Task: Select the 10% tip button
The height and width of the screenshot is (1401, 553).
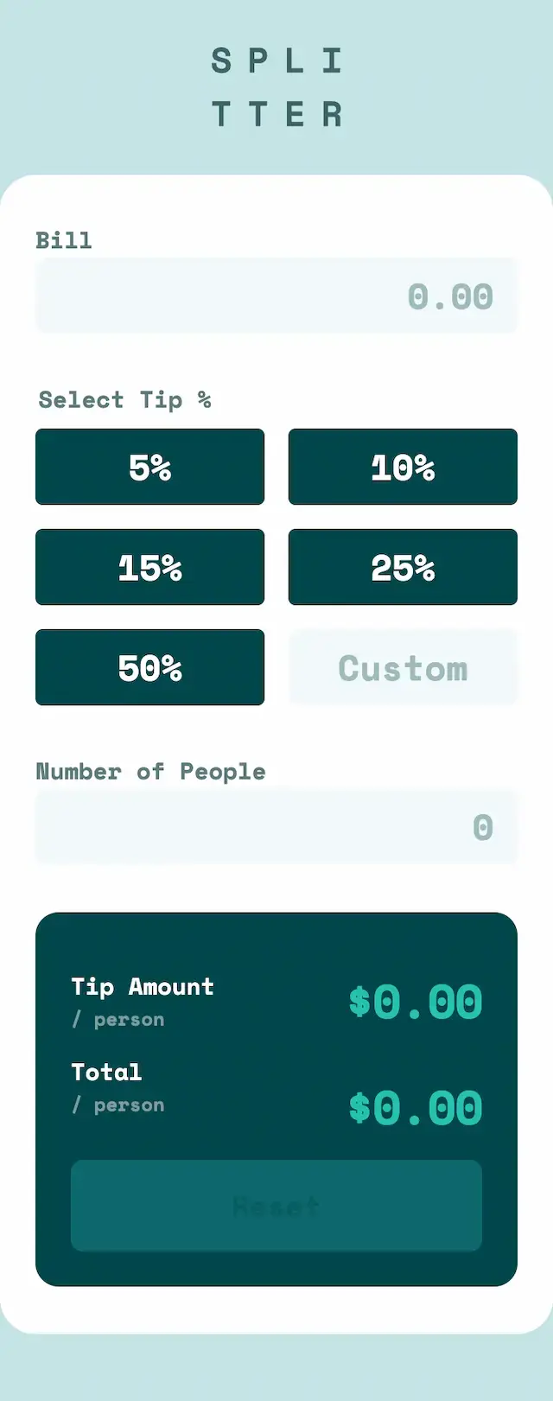Action: (403, 467)
